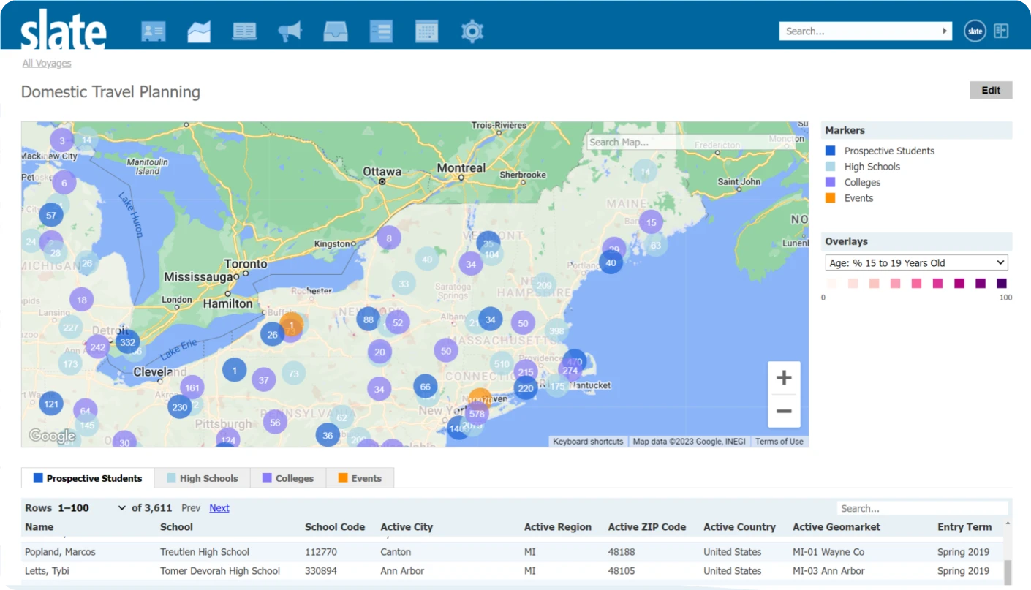This screenshot has width=1031, height=590.
Task: Click the Events legend orange swatch
Action: [x=830, y=197]
